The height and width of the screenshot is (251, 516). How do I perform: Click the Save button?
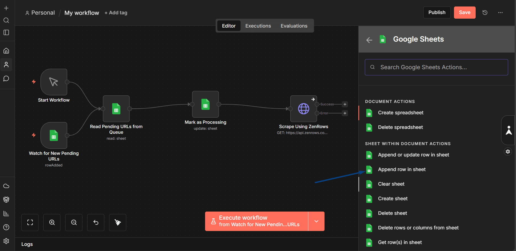point(465,12)
